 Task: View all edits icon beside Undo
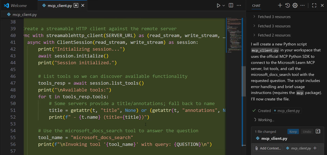pos(318,131)
